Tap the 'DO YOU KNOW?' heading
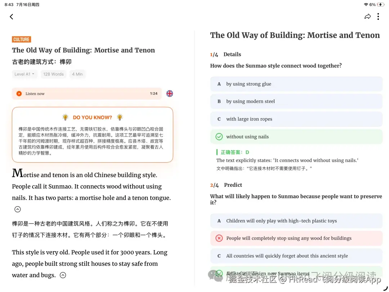The height and width of the screenshot is (292, 389). pos(92,118)
